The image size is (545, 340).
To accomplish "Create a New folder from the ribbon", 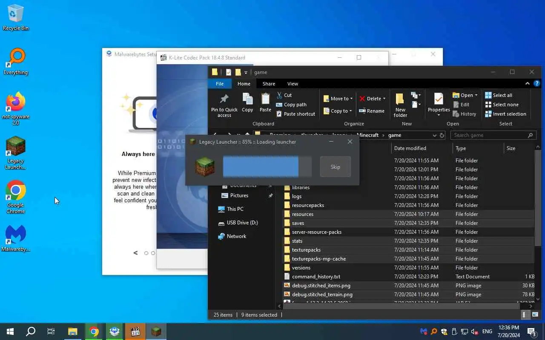I will tap(400, 105).
